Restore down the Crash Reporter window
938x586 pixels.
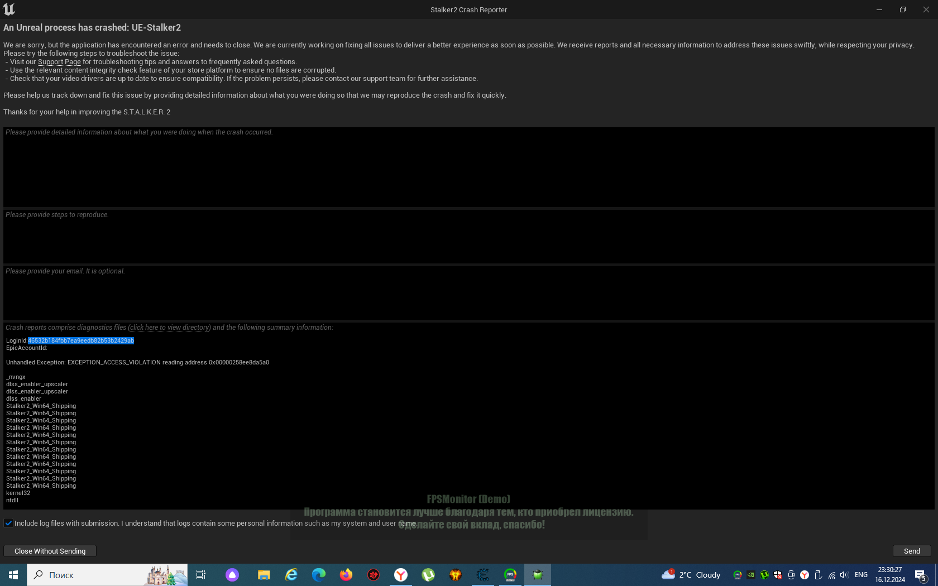pos(903,9)
